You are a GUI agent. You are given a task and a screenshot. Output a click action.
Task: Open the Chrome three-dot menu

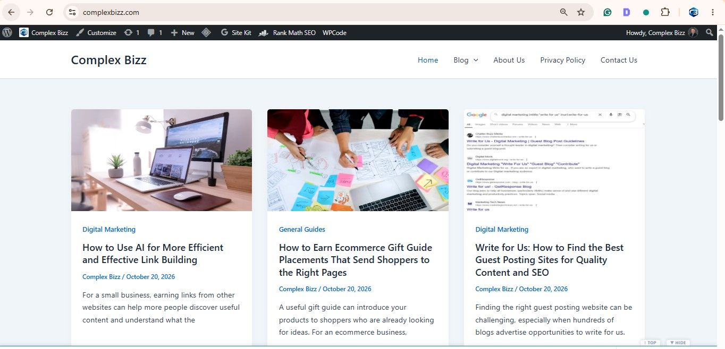[x=713, y=12]
